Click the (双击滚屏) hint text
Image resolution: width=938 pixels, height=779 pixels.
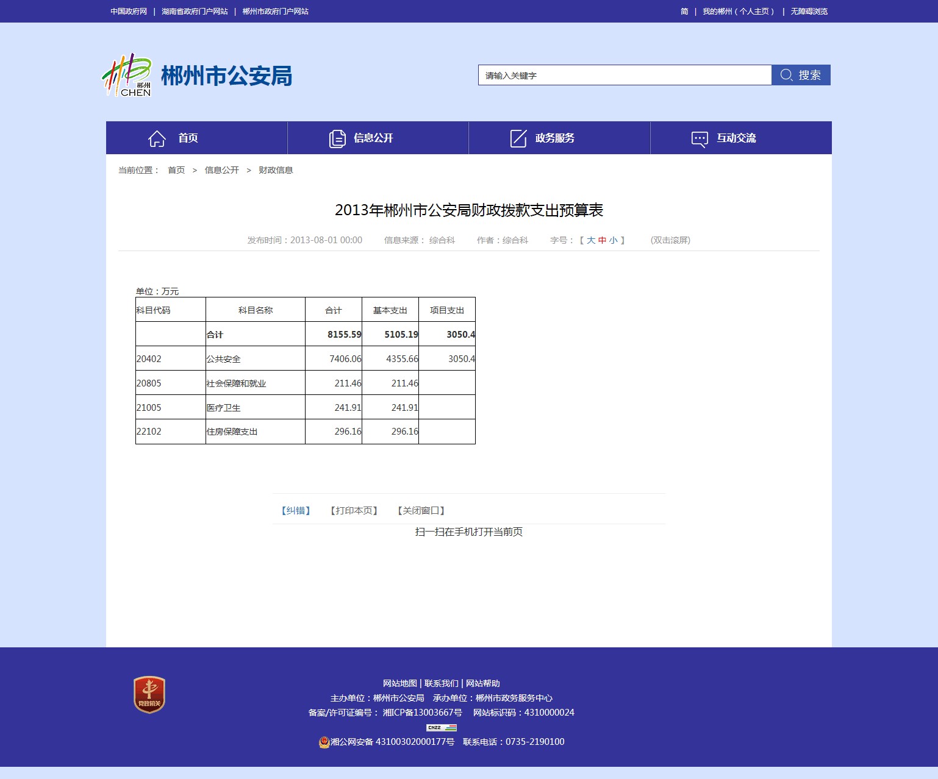pos(670,240)
